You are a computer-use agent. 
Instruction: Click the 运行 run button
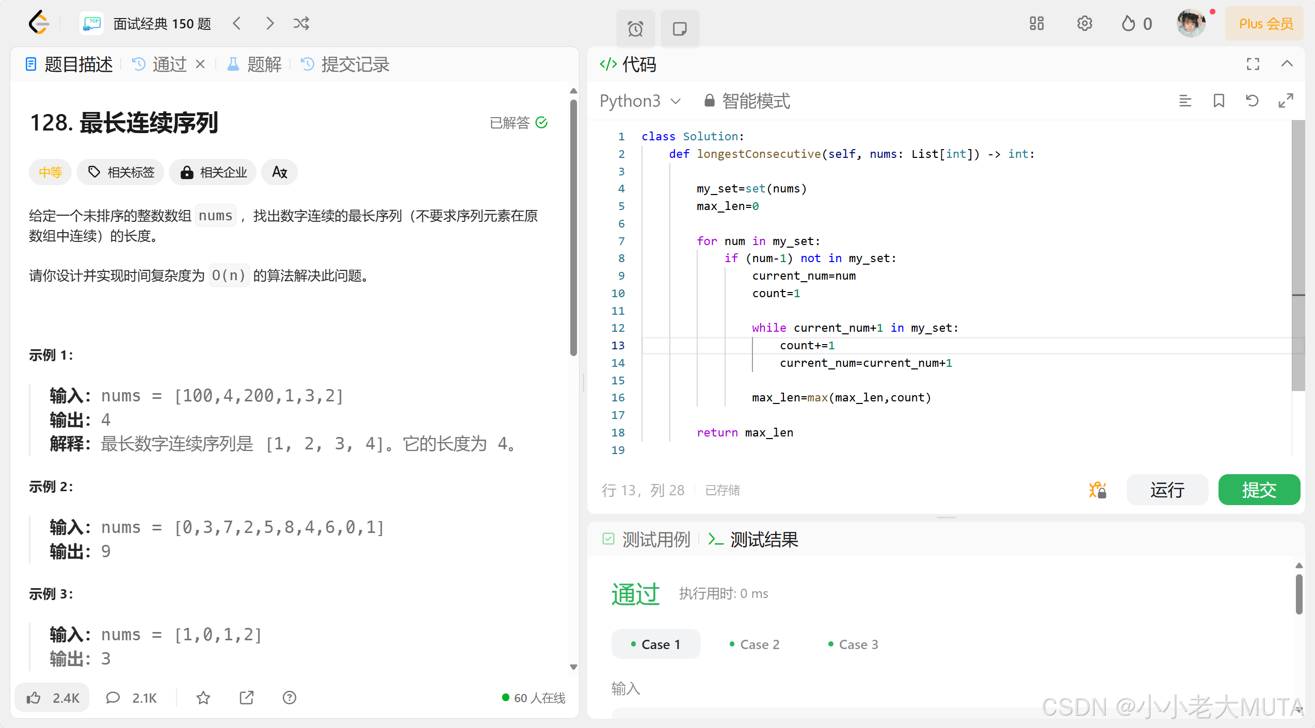pos(1166,490)
